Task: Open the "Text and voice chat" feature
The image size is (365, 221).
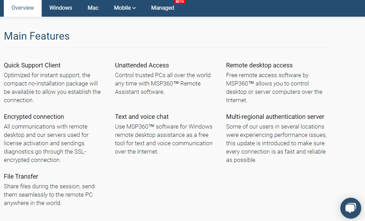Action: coord(141,116)
